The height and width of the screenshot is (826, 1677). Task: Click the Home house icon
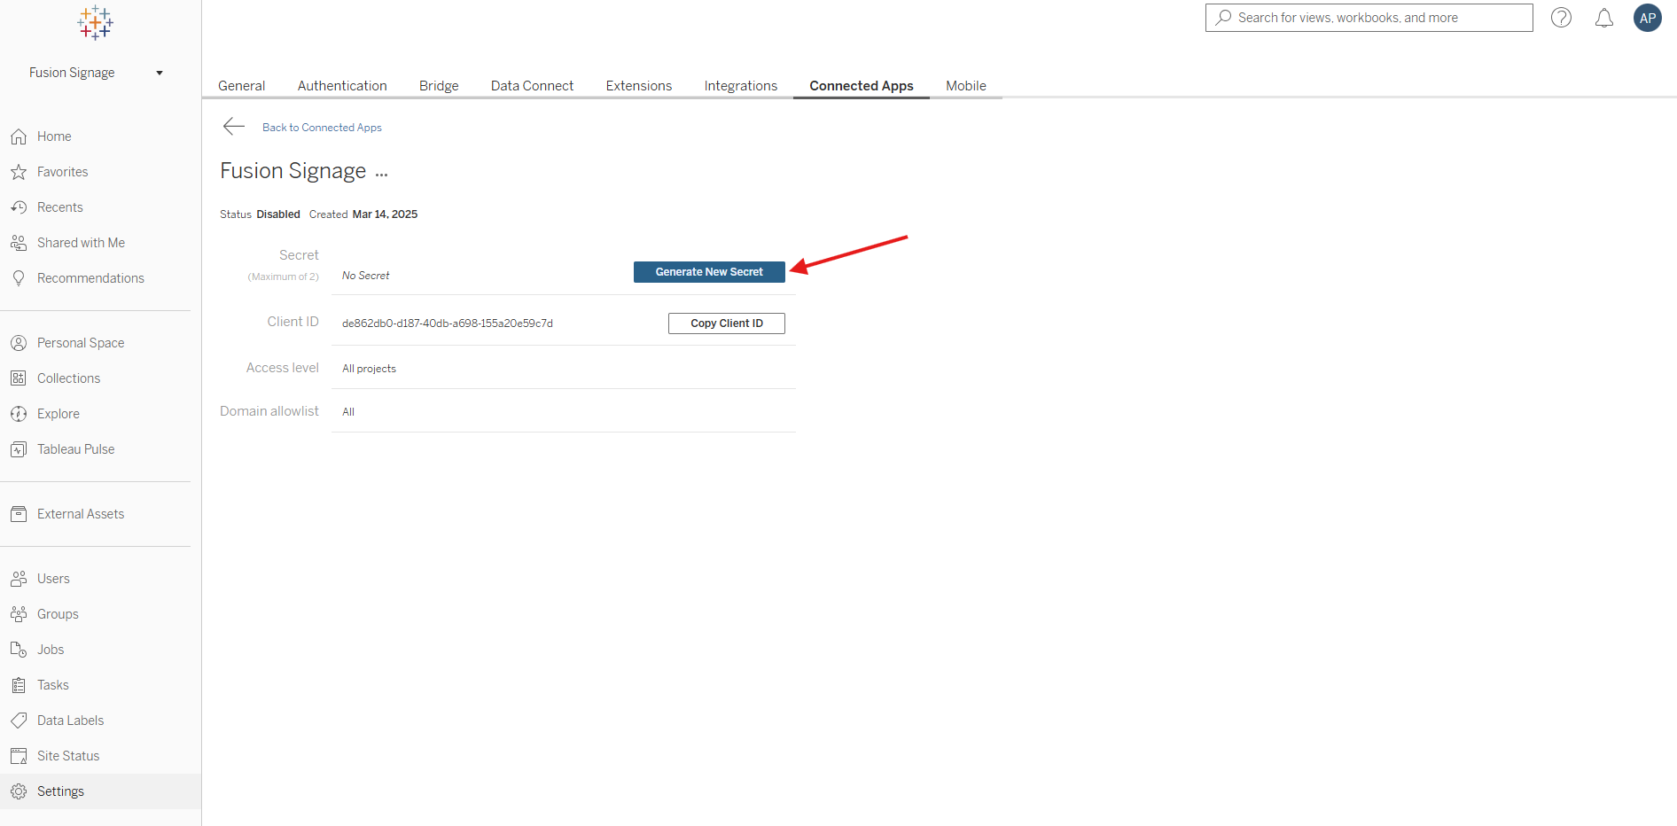click(x=19, y=136)
